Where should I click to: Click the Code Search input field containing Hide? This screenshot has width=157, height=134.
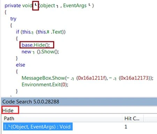[79, 110]
